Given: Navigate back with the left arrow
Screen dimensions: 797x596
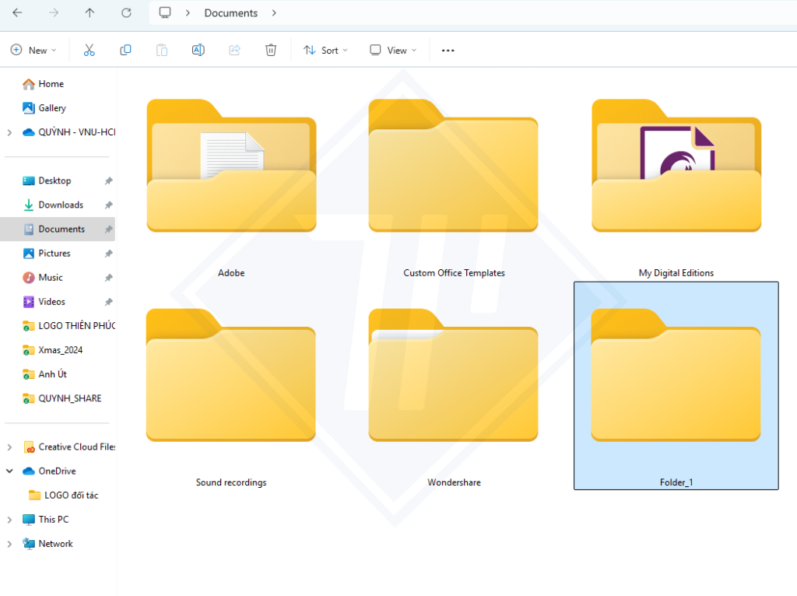Looking at the screenshot, I should (17, 13).
